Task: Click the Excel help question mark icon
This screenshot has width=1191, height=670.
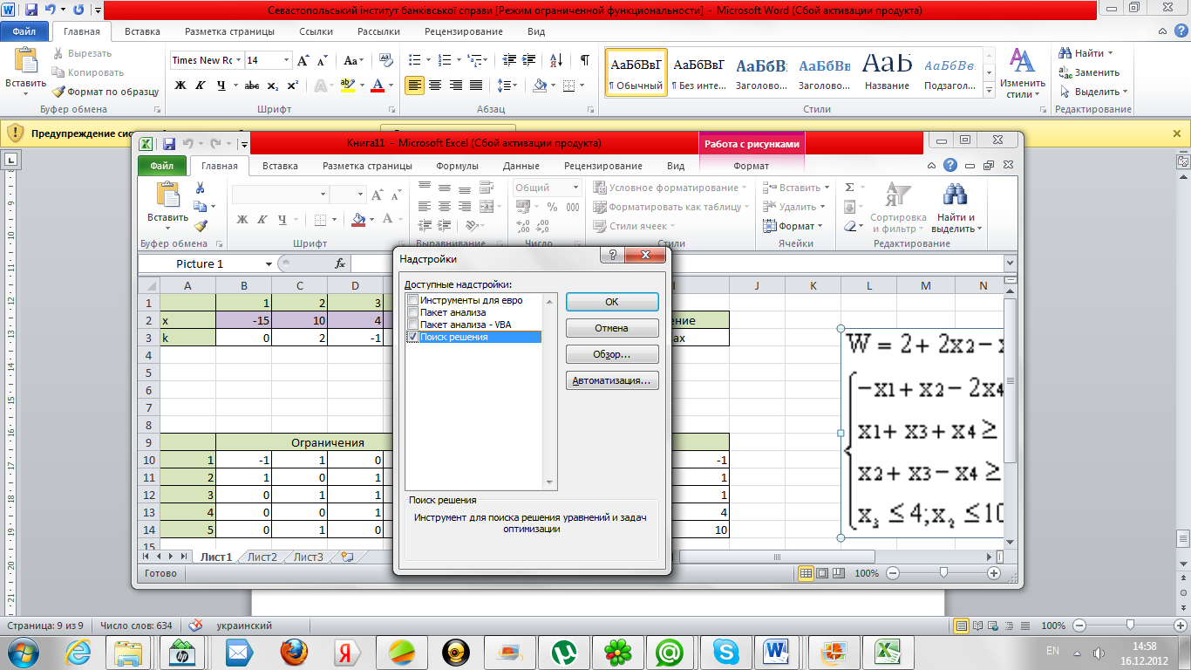Action: click(x=949, y=165)
